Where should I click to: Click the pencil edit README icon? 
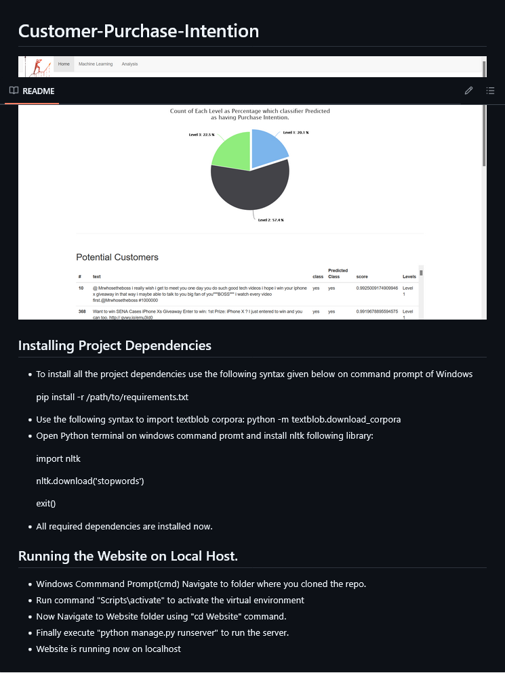coord(468,91)
